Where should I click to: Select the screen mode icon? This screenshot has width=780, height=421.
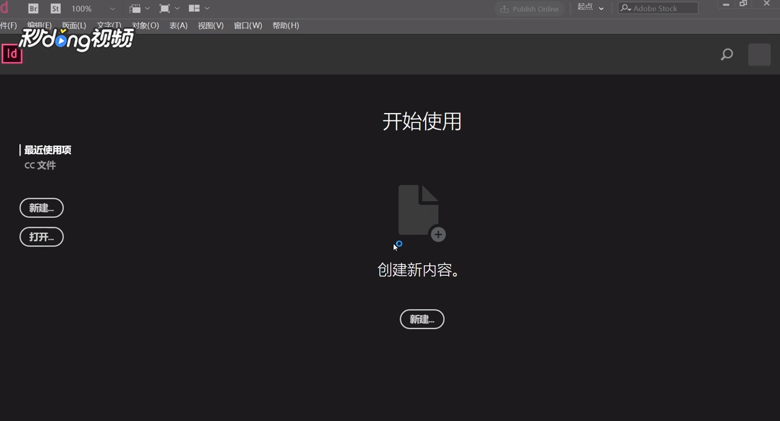click(x=163, y=8)
